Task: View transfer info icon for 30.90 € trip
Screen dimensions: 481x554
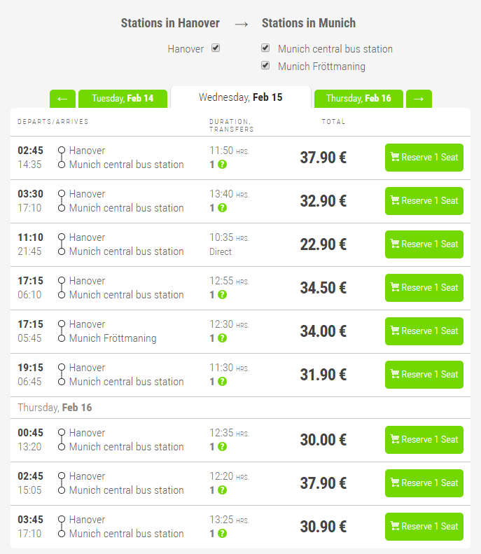Action: [222, 534]
